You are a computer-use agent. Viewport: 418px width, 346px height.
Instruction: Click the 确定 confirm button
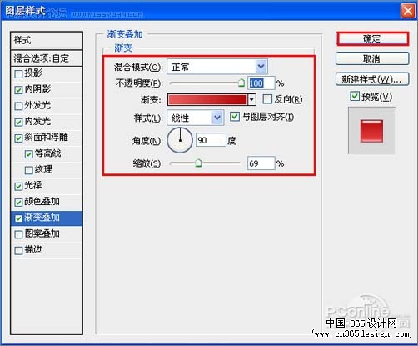372,38
